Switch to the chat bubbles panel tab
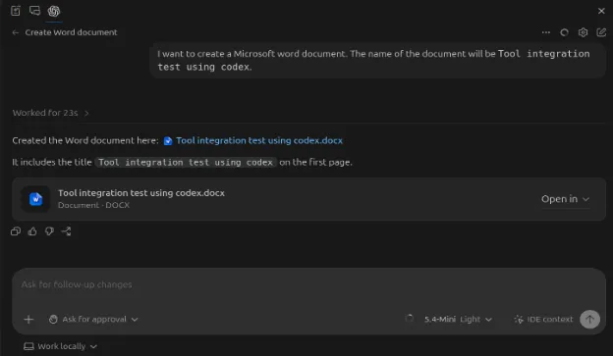Screen dimensions: 613x356 click(34, 11)
